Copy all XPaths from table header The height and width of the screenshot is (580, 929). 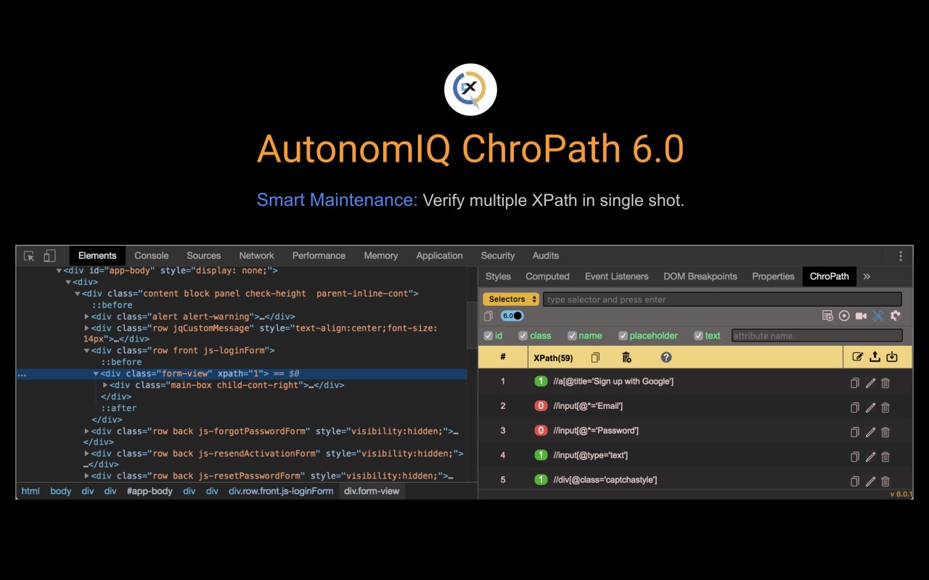pyautogui.click(x=596, y=357)
